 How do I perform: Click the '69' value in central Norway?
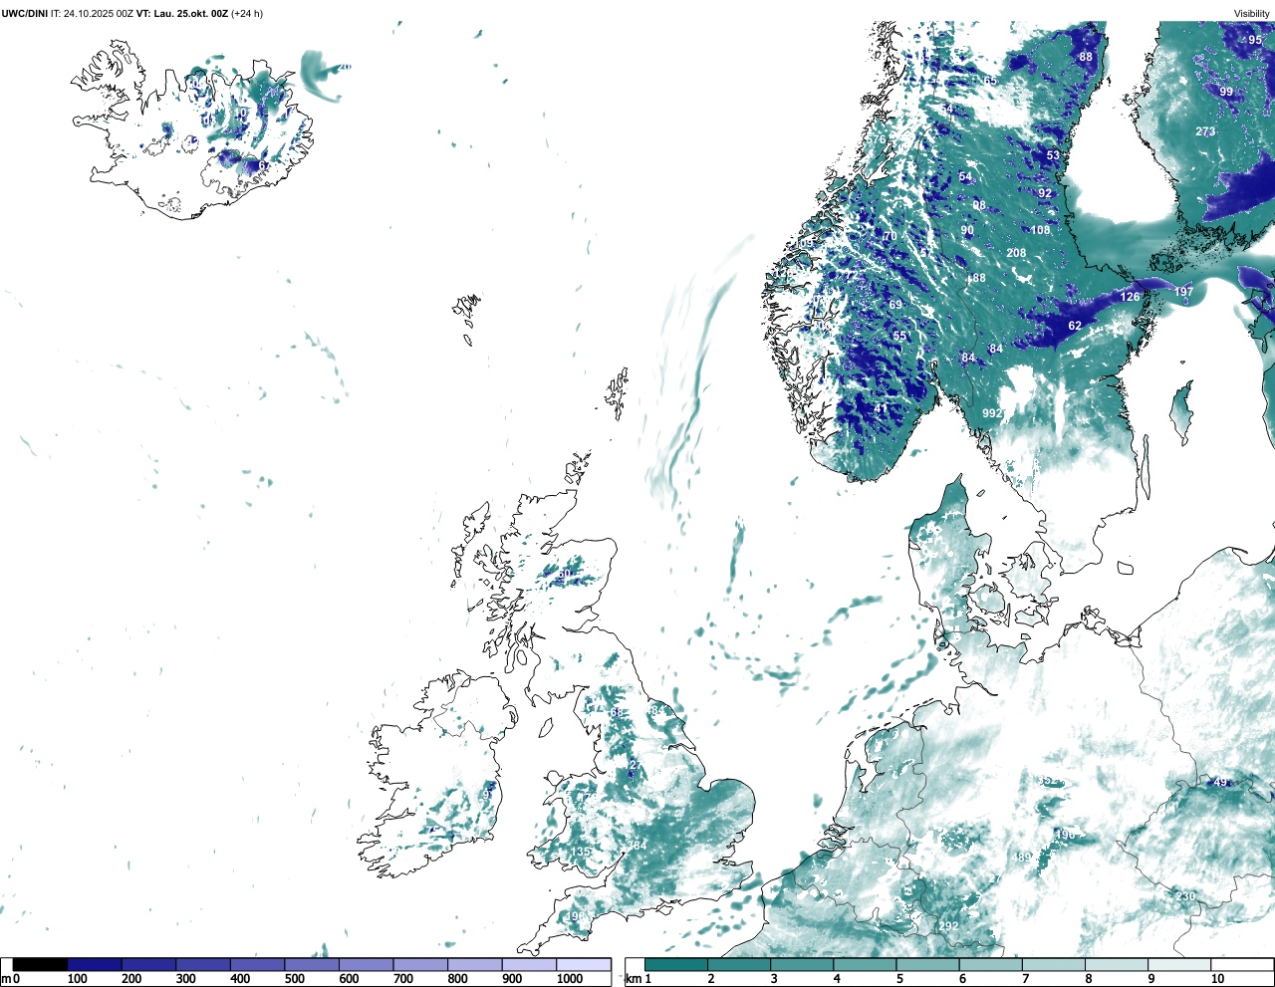point(895,305)
